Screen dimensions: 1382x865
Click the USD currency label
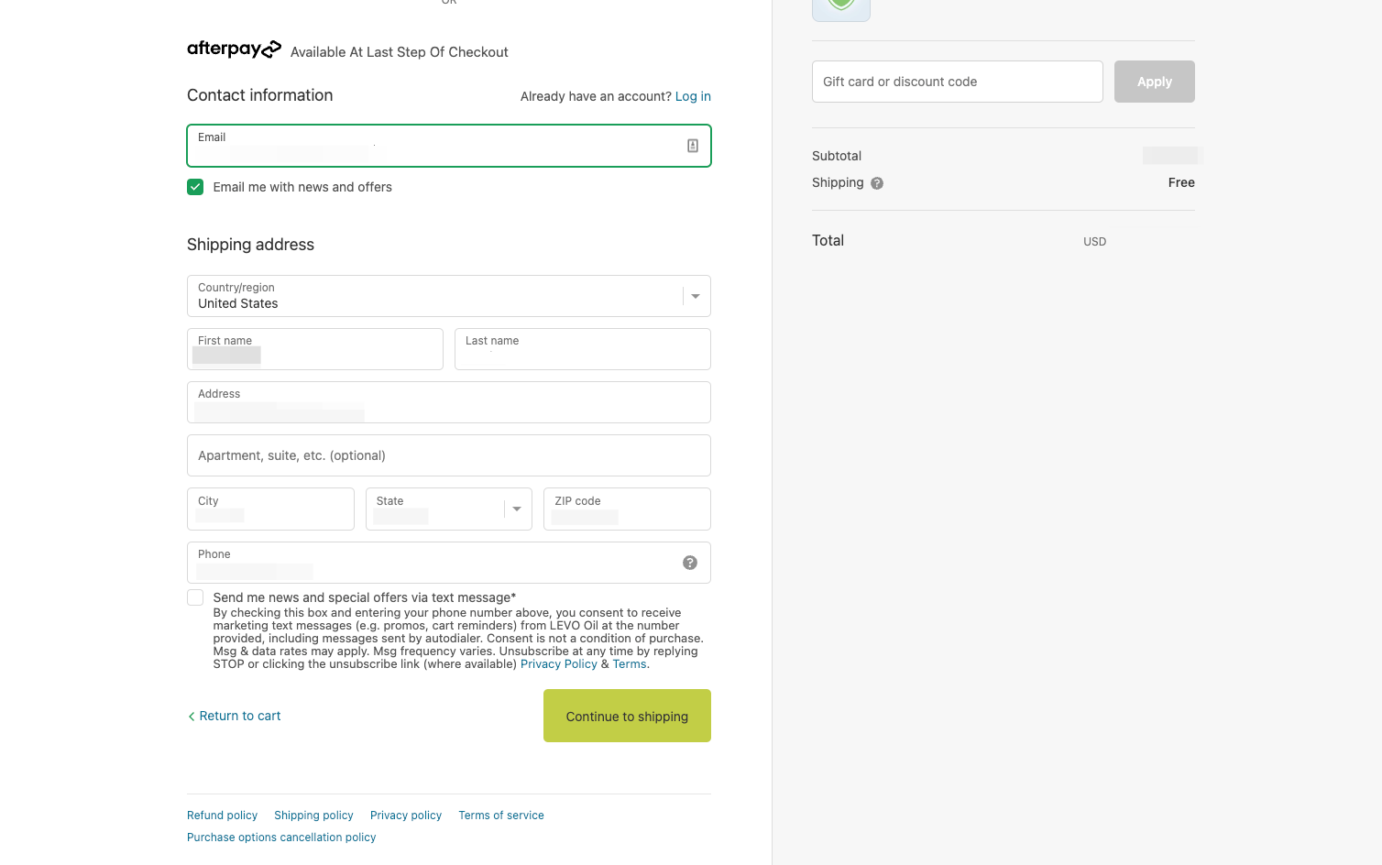[x=1094, y=242]
